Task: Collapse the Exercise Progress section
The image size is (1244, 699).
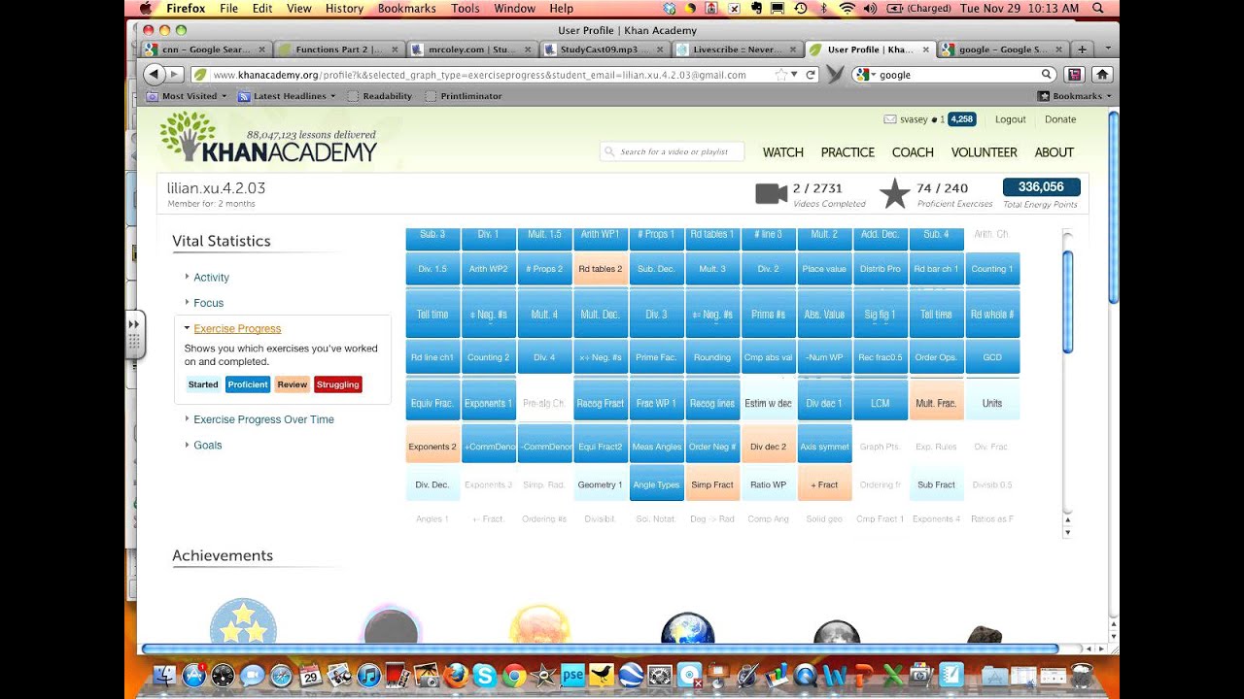Action: pos(237,329)
